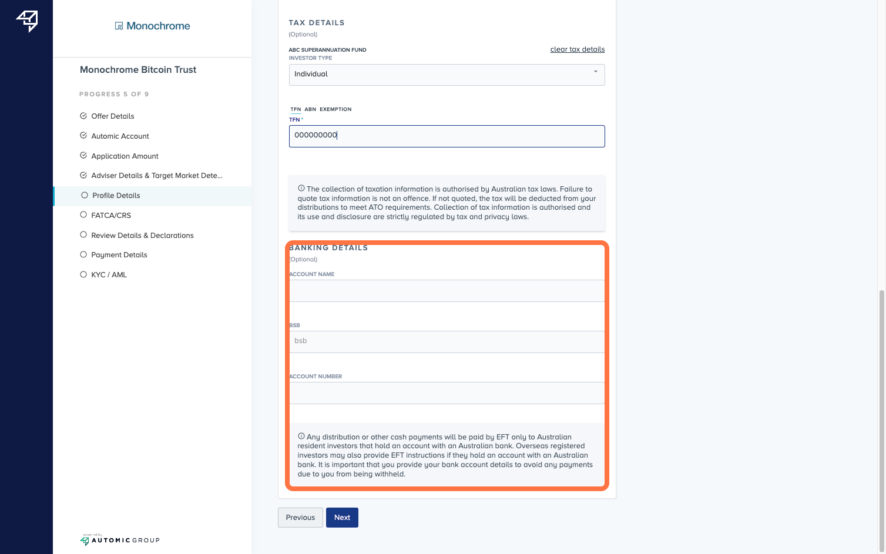Click the Payment Details step circle icon
Image resolution: width=886 pixels, height=554 pixels.
pos(83,254)
